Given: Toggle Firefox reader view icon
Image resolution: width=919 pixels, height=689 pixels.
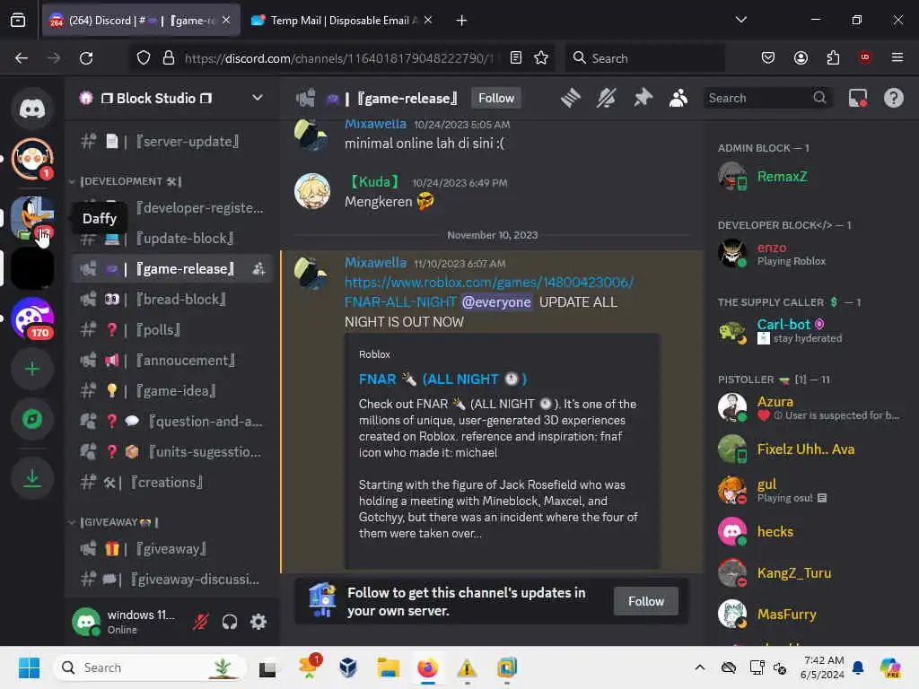Looking at the screenshot, I should 516,58.
